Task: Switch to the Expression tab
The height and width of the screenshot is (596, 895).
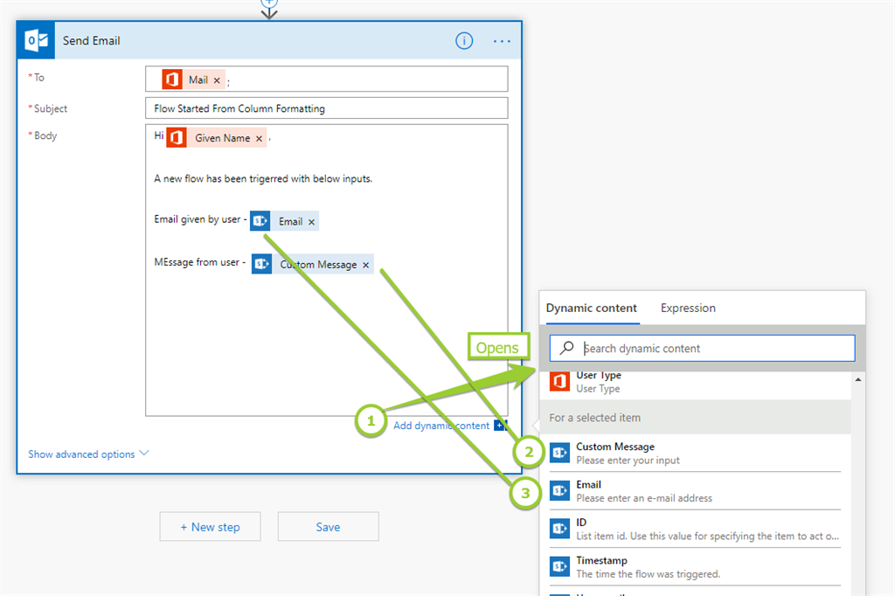Action: 688,308
